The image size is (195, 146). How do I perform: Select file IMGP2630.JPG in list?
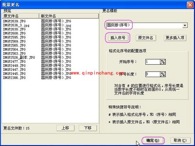tap(14, 29)
